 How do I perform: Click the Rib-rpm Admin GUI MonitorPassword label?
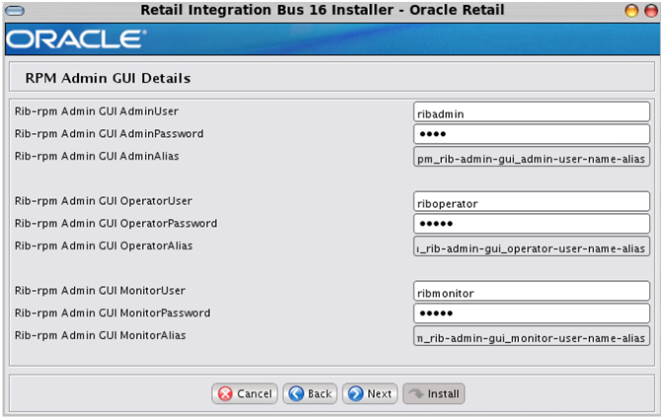click(112, 313)
